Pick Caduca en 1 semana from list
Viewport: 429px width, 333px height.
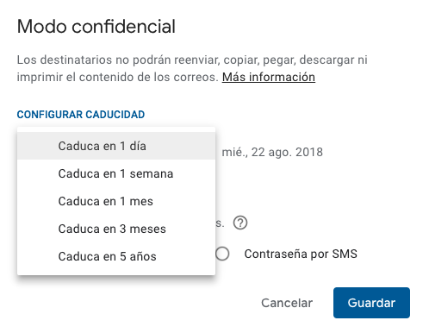pos(116,173)
